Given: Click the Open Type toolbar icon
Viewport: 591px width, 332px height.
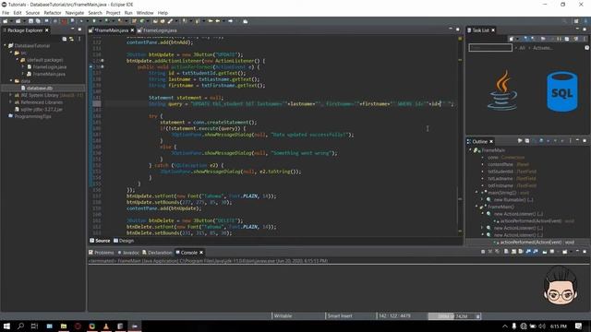Looking at the screenshot, I should [155, 21].
